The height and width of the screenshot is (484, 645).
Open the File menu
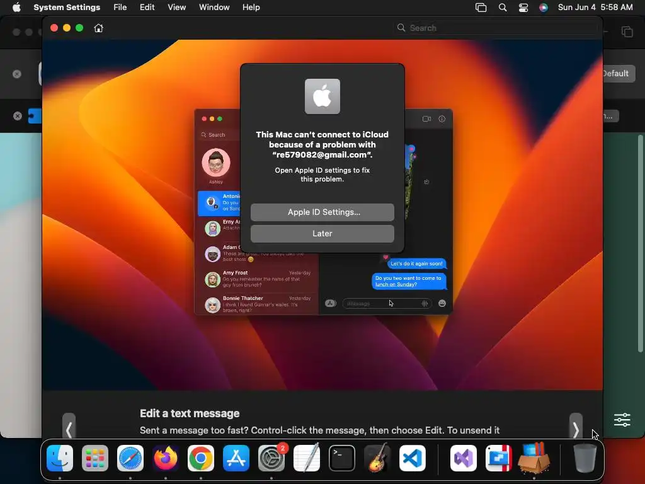coord(120,8)
